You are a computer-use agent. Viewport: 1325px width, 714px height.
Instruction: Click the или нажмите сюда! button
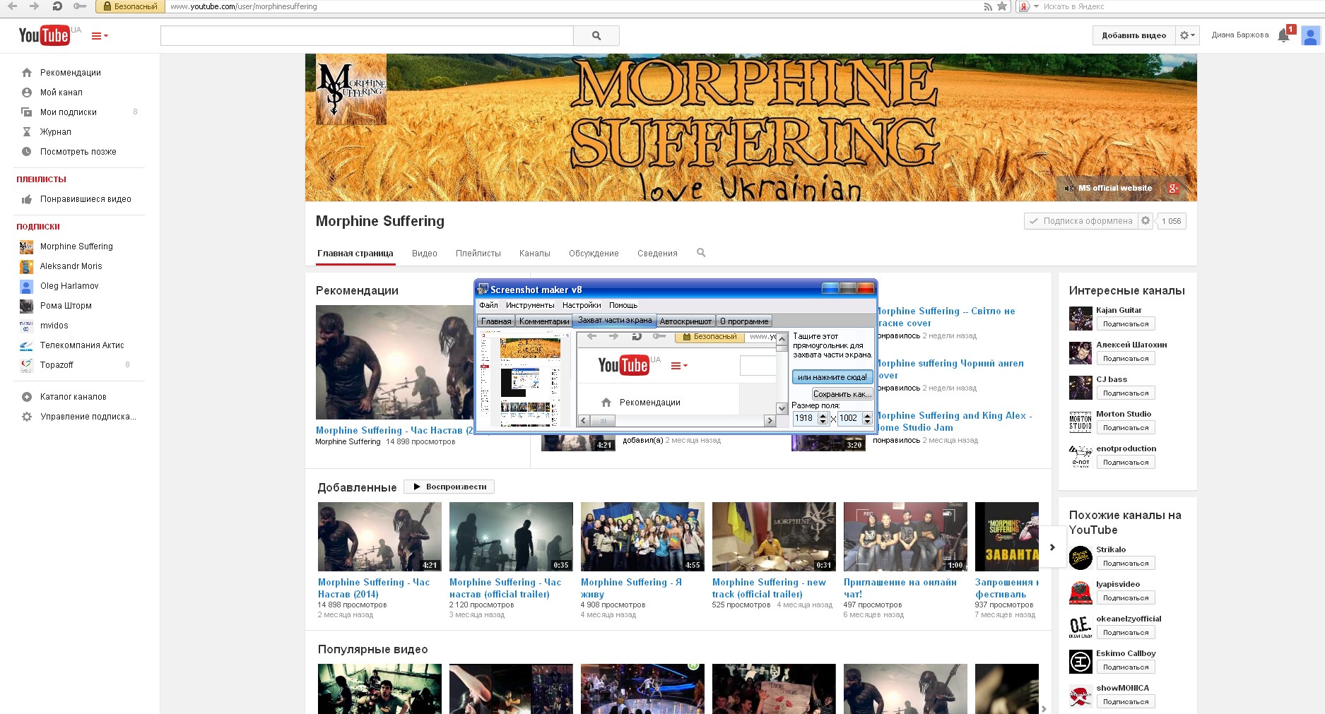tap(832, 377)
